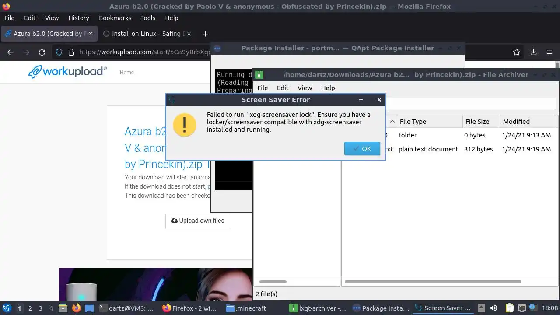Click the Upload own files button
The image size is (560, 315).
point(198,220)
